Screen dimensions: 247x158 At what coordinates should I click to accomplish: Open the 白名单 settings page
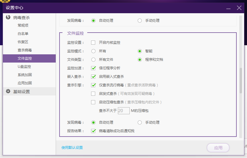(23, 34)
